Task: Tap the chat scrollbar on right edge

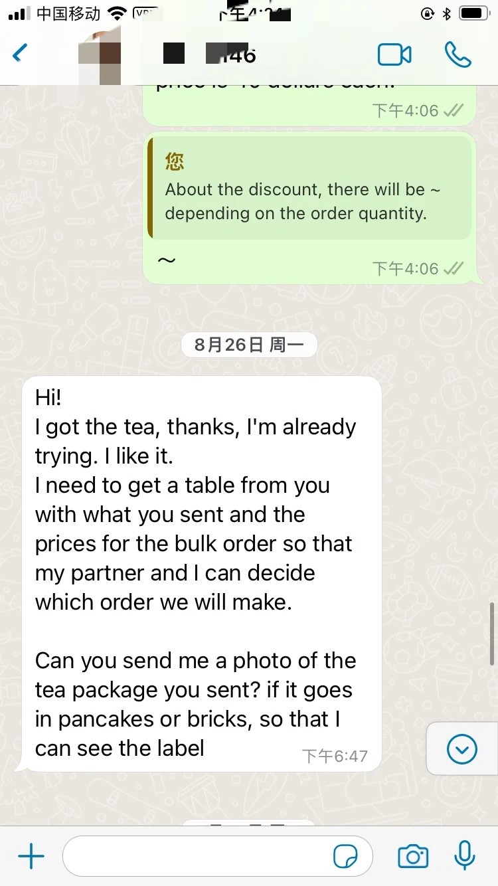Action: coord(491,635)
